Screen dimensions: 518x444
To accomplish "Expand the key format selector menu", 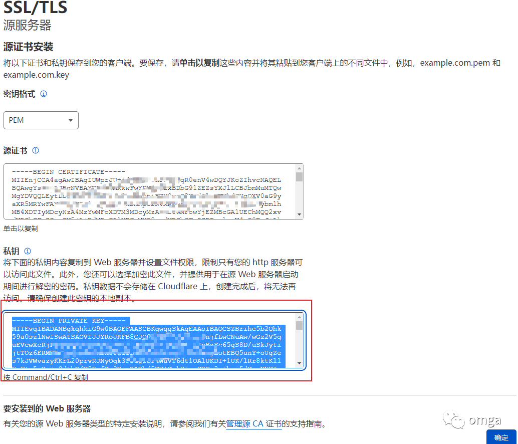I will coord(40,120).
